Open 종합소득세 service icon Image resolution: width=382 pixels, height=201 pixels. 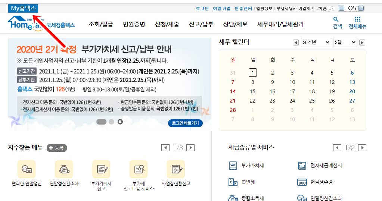coord(233,198)
